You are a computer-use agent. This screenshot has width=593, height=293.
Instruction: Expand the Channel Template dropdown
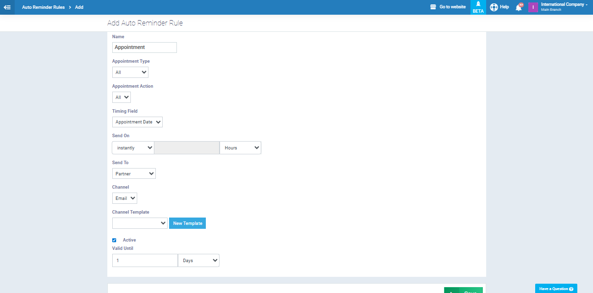tap(140, 223)
